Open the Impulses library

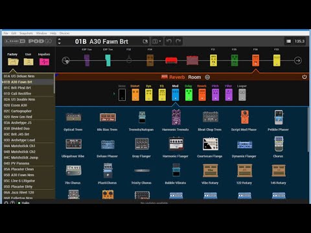click(x=44, y=61)
